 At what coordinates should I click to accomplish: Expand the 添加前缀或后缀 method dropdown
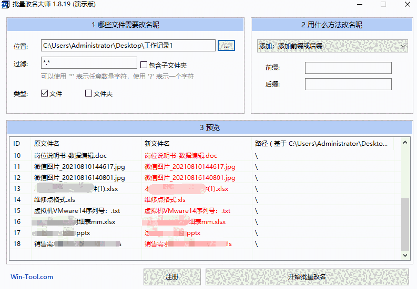[332, 46]
